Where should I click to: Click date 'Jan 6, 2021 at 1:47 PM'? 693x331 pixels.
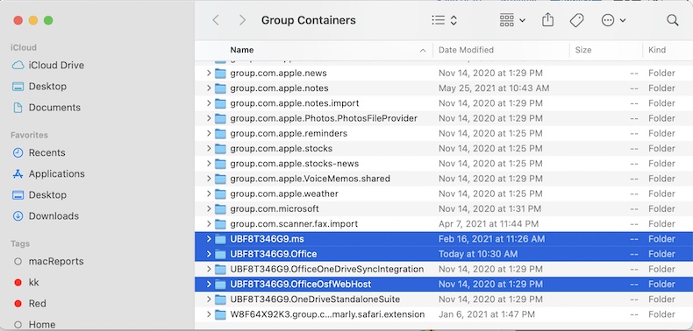click(487, 314)
